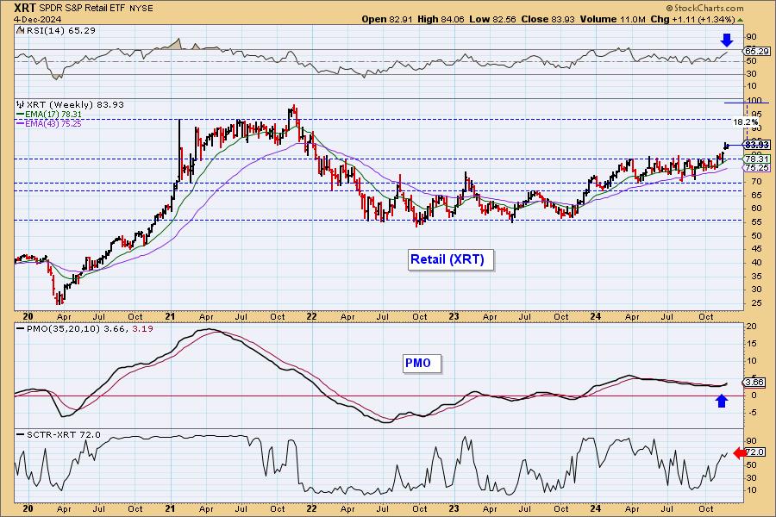
Task: Click the NYSE exchange label
Action: (x=143, y=9)
